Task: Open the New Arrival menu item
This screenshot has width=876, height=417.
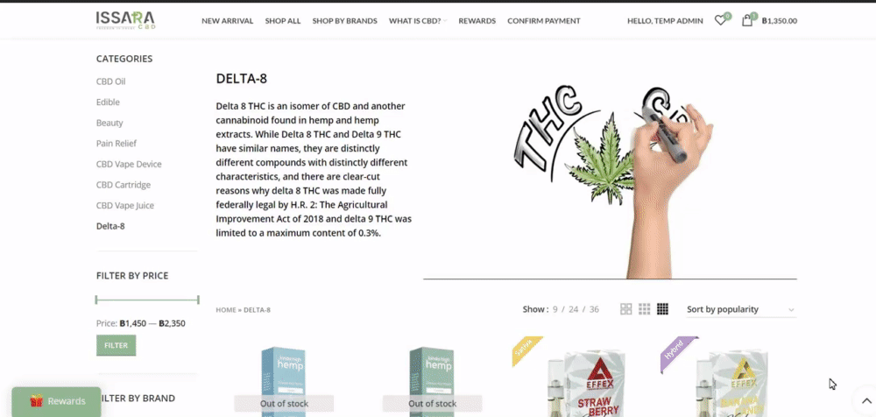Action: click(x=228, y=21)
